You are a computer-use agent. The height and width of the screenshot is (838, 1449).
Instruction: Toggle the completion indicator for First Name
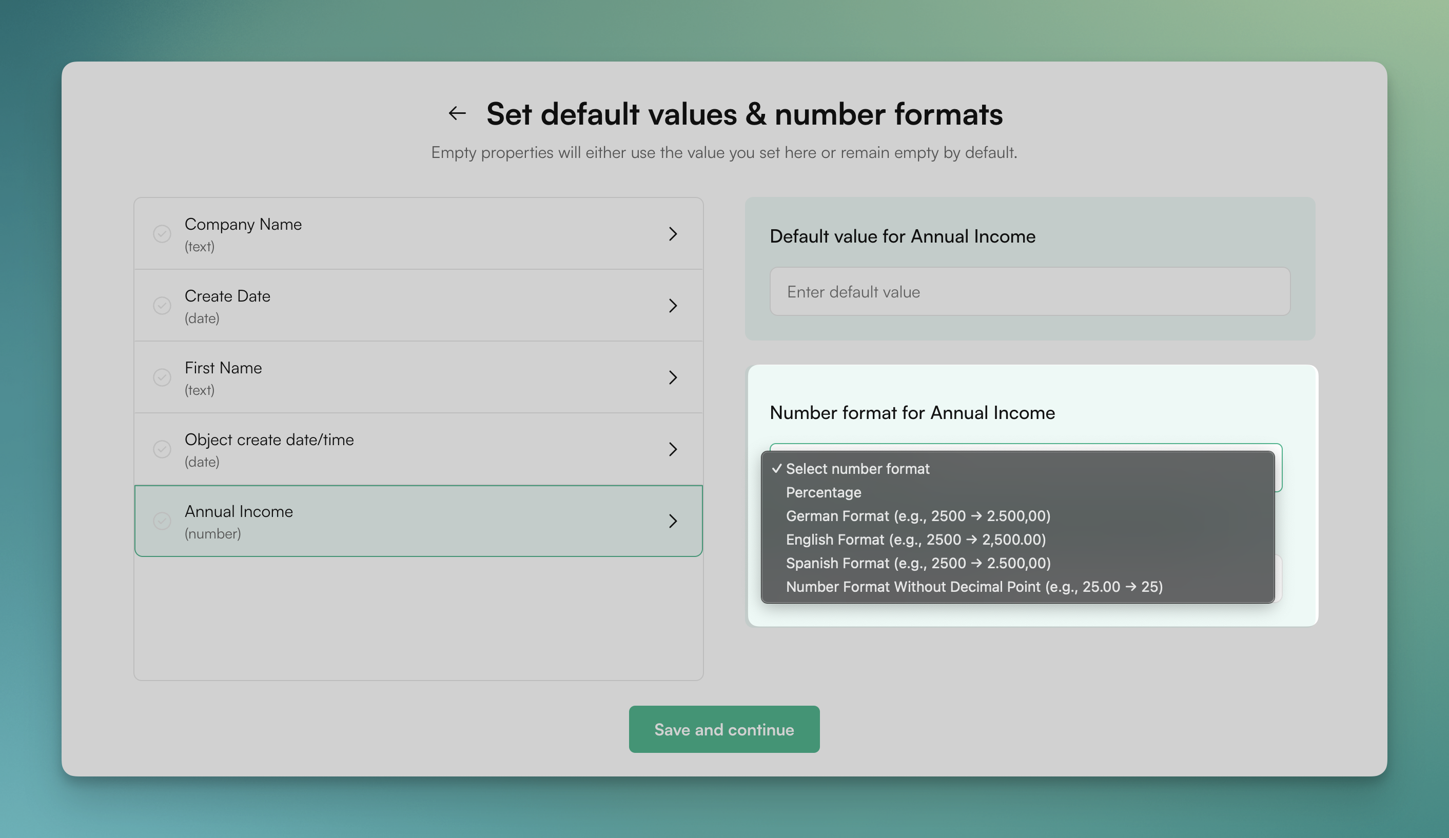point(162,377)
